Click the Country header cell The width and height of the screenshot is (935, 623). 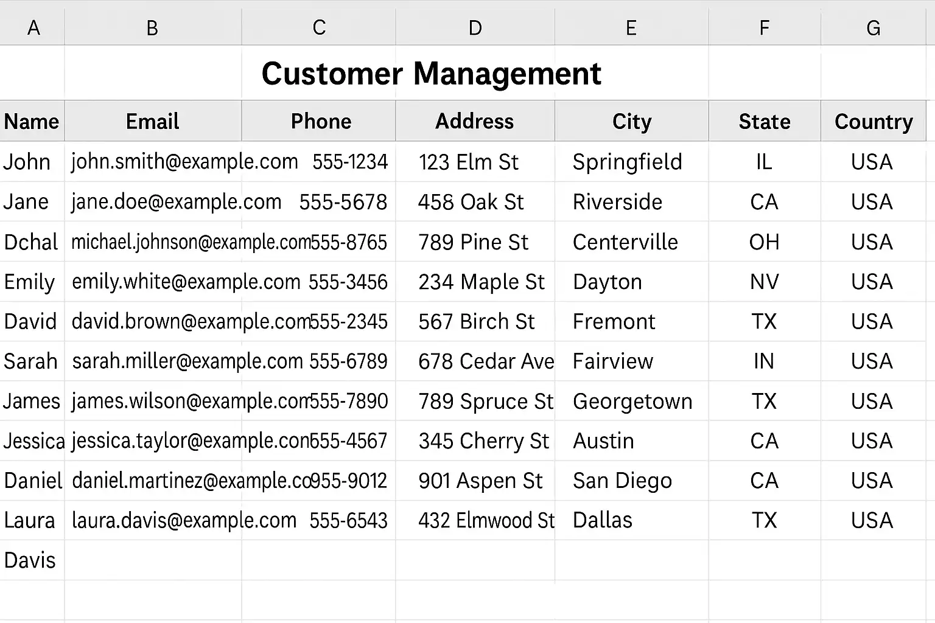point(873,122)
